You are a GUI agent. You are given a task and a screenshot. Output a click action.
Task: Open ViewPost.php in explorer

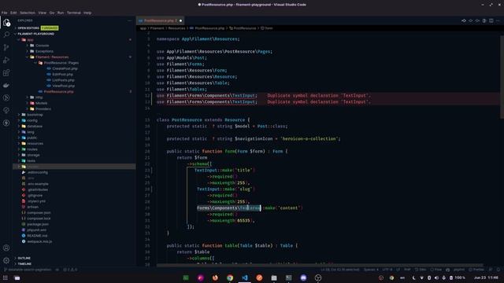[63, 86]
